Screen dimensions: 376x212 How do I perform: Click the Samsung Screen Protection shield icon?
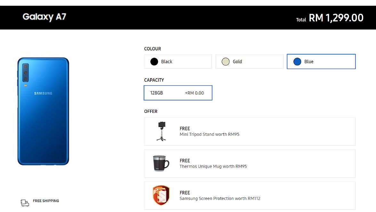click(x=161, y=195)
